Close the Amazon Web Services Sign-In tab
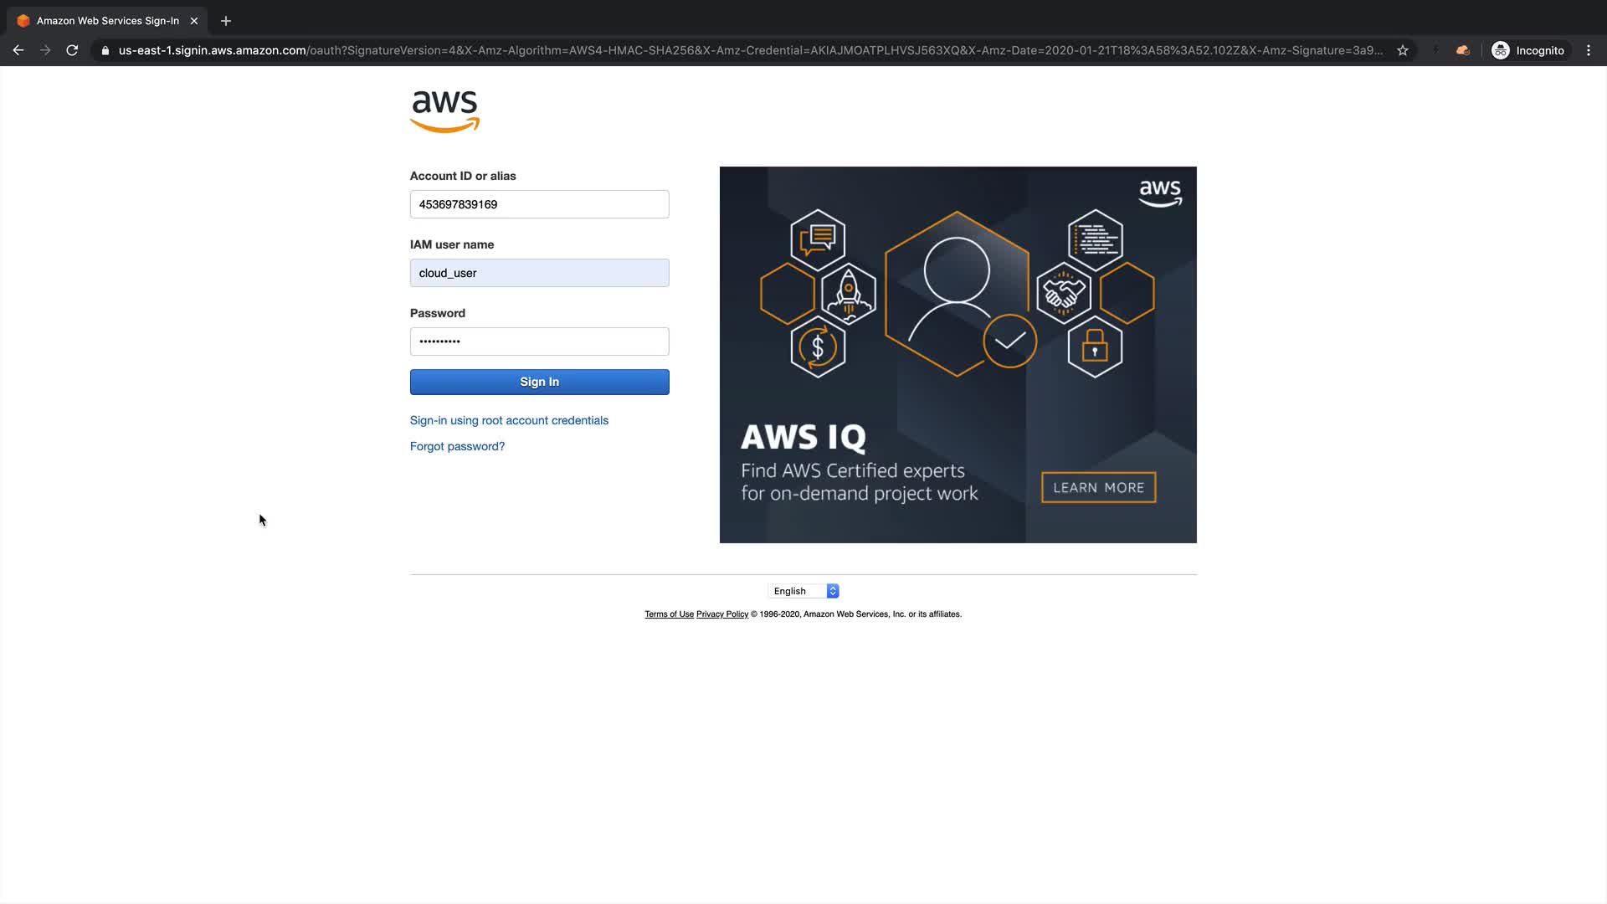The height and width of the screenshot is (904, 1607). click(x=194, y=21)
